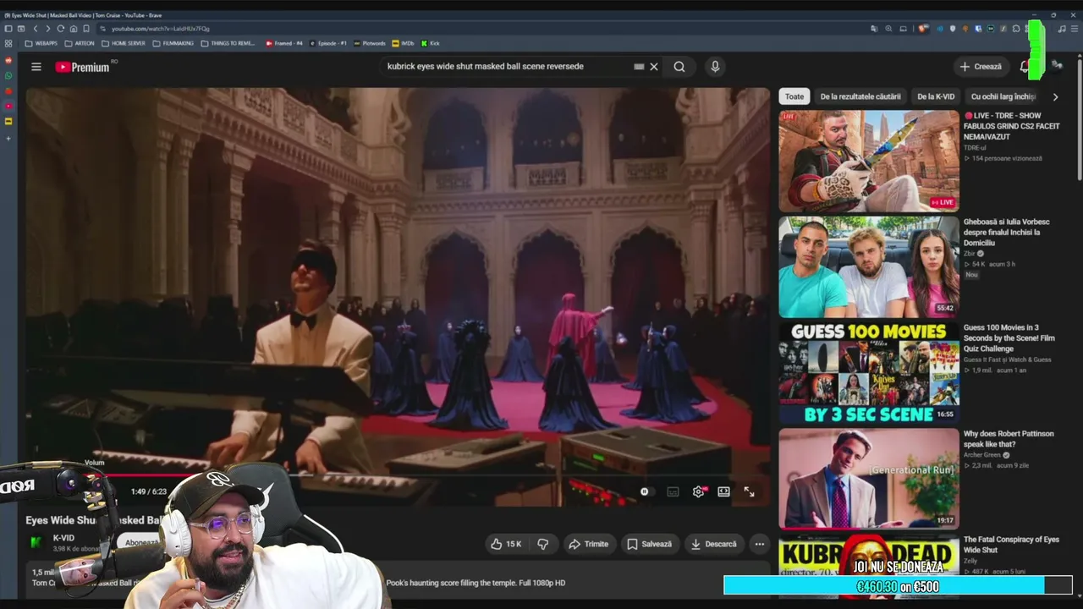
Task: Select the 'De la K-VID' chip
Action: 936,96
